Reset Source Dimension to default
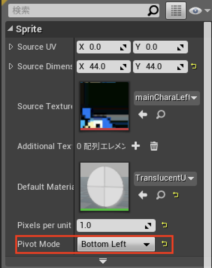The image size is (212, 268). 194,66
